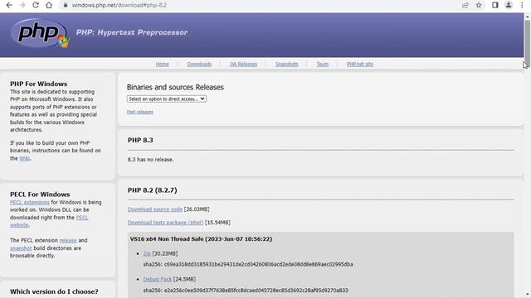Click 'PHP: Hypertext Preprocessor' header title
This screenshot has width=531, height=298.
point(132,32)
